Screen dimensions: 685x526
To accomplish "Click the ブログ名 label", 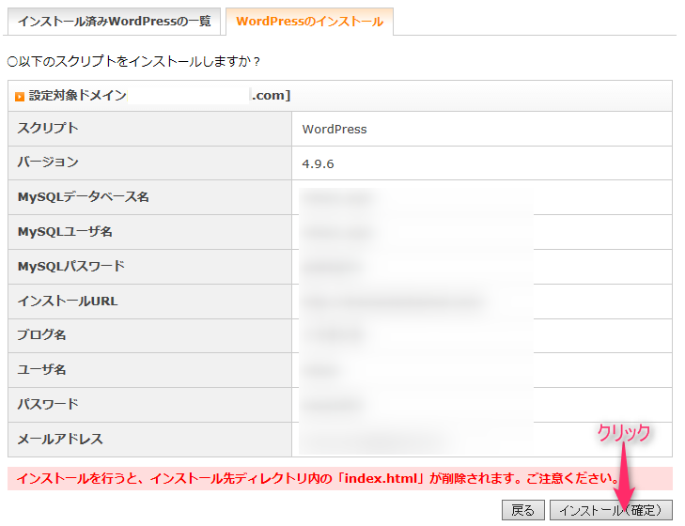I will pos(41,335).
